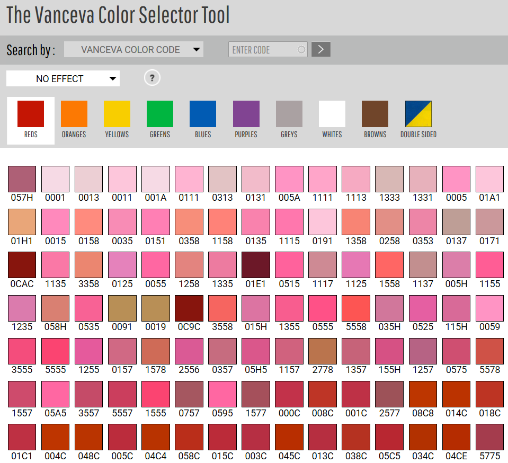Pick swatch 5555
The width and height of the screenshot is (508, 463).
pos(56,351)
